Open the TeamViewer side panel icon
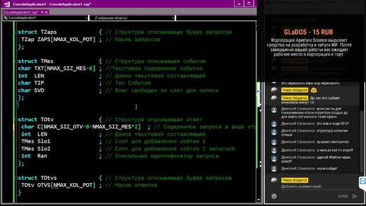Viewport: 366px width, 206px height. pyautogui.click(x=363, y=181)
